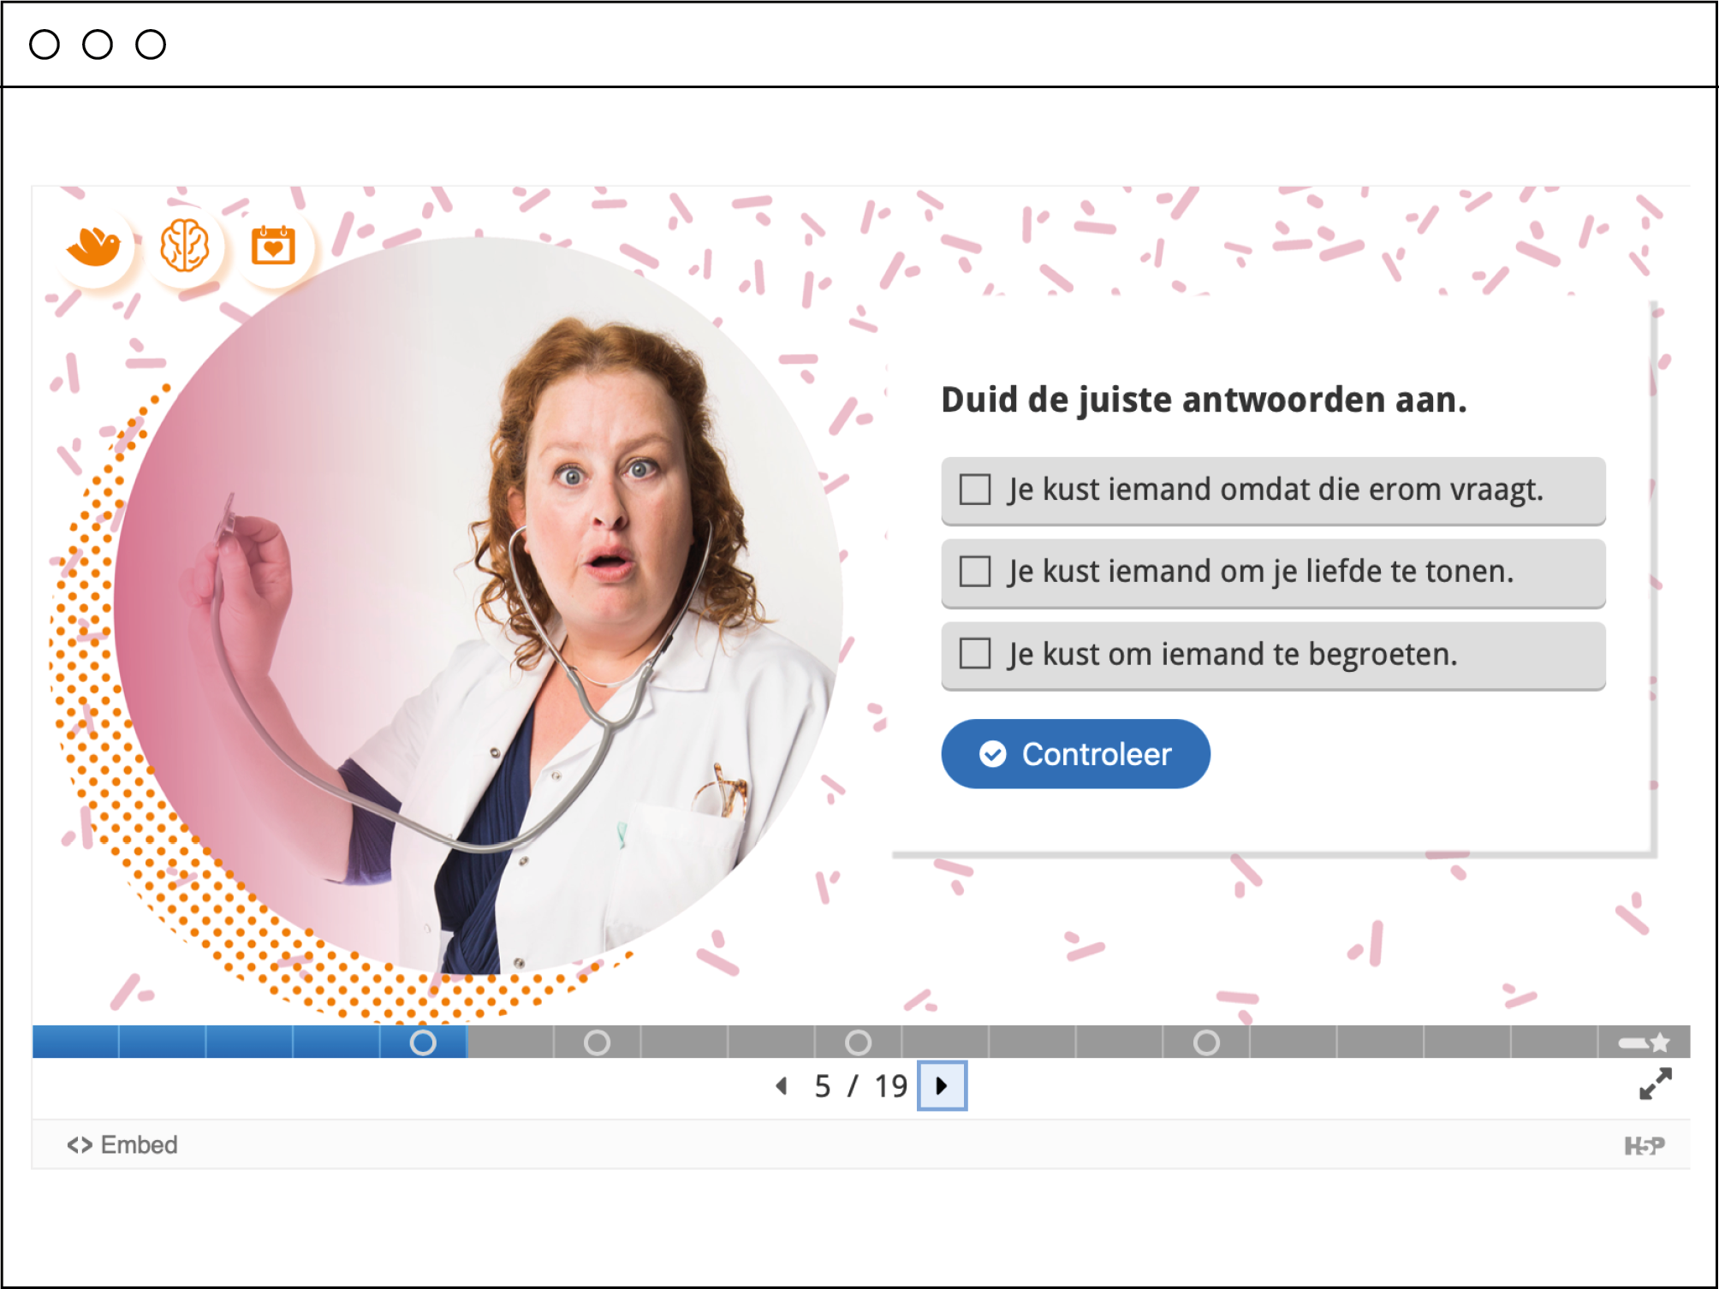Click the woman's circular photo
The width and height of the screenshot is (1719, 1289).
coord(478,606)
